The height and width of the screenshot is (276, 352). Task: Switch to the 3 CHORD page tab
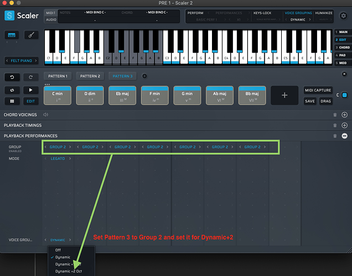click(x=343, y=47)
